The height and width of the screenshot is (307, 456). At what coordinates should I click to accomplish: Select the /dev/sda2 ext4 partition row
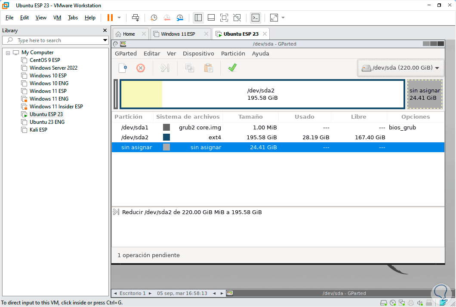(278, 138)
